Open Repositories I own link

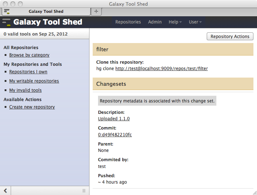[x=28, y=72]
